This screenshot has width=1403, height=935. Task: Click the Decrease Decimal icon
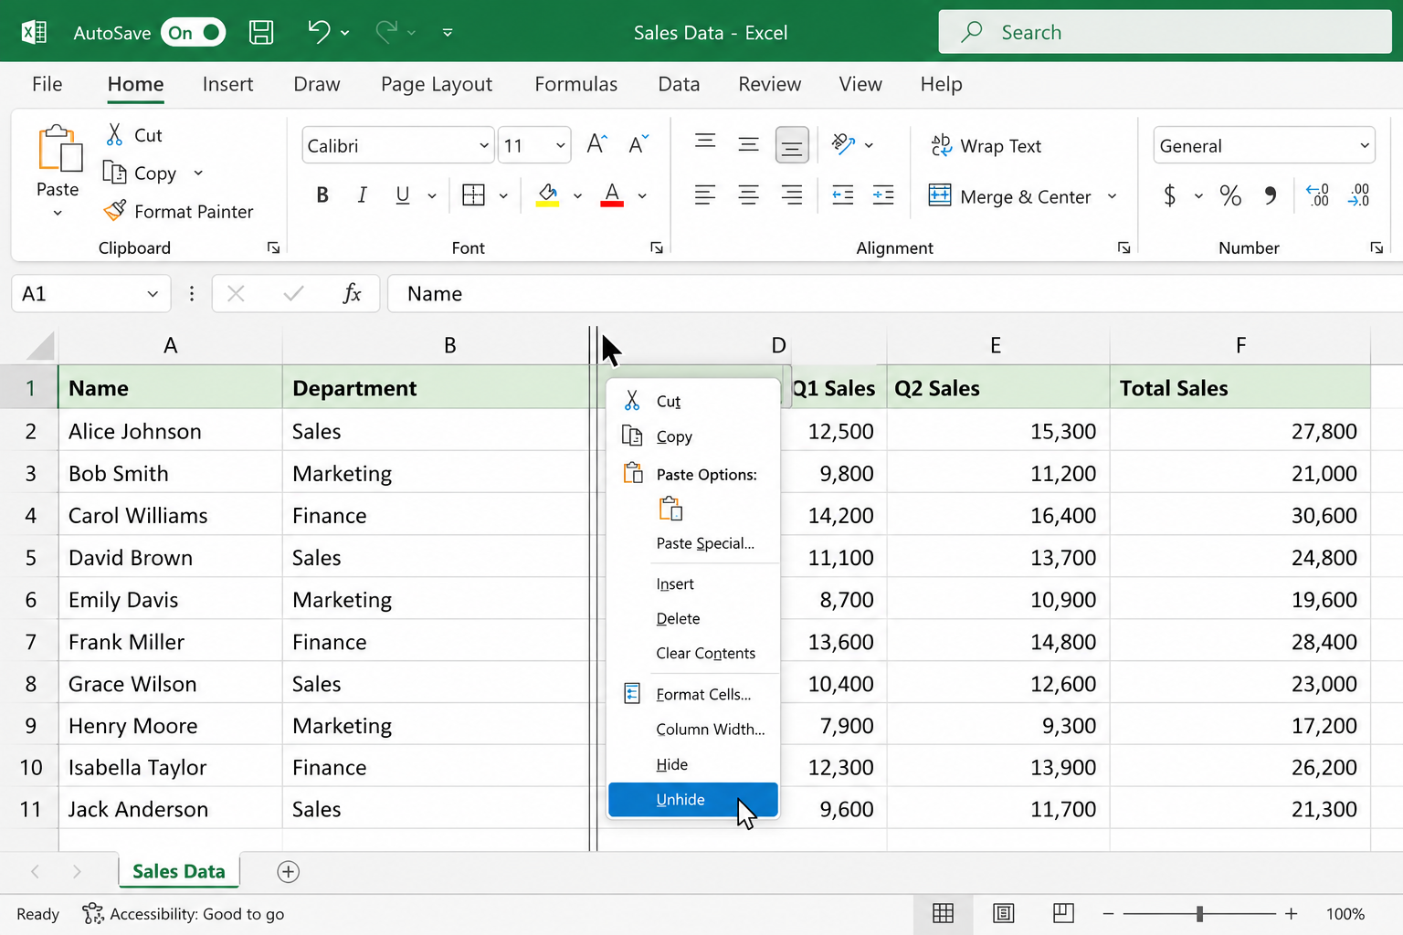coord(1358,195)
